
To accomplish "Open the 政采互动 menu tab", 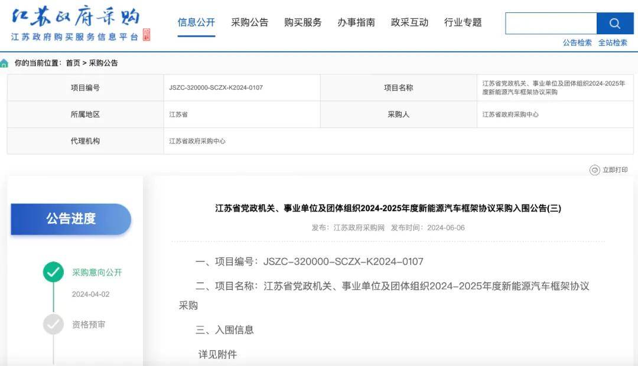I will coord(409,22).
